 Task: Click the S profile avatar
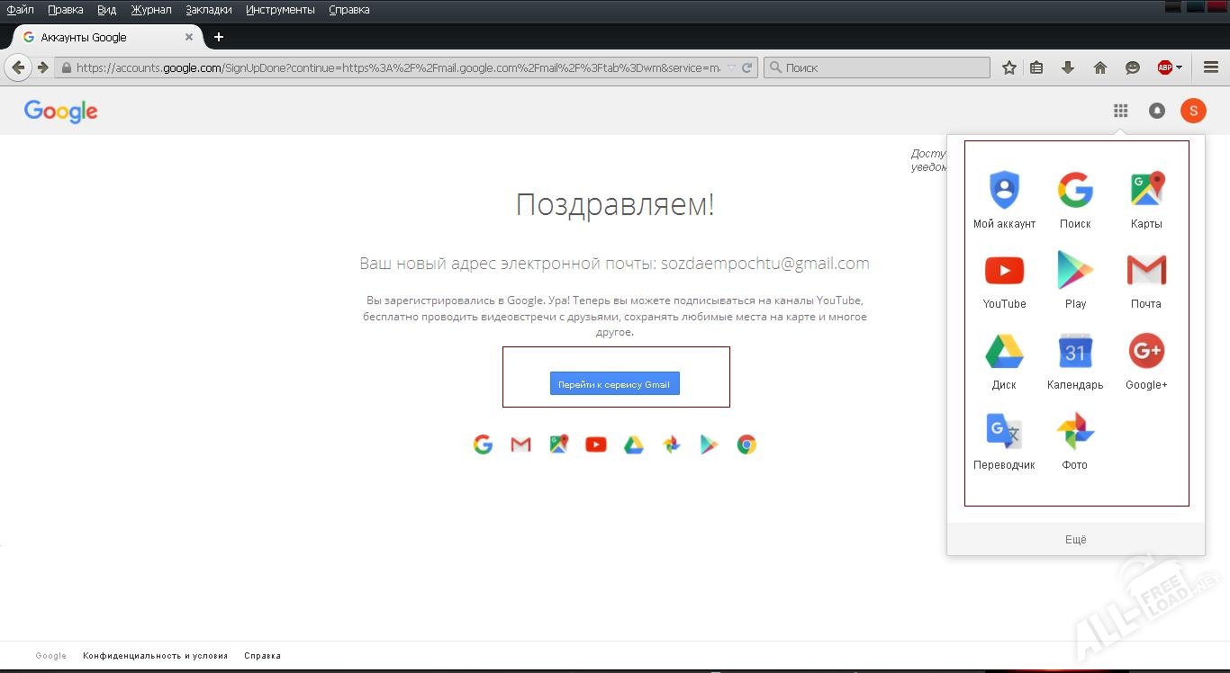(1193, 111)
